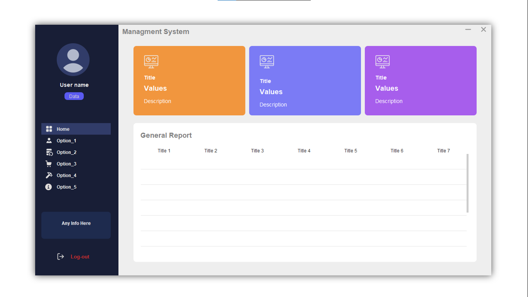Click the Data badge under User name
The height and width of the screenshot is (297, 528).
(74, 96)
